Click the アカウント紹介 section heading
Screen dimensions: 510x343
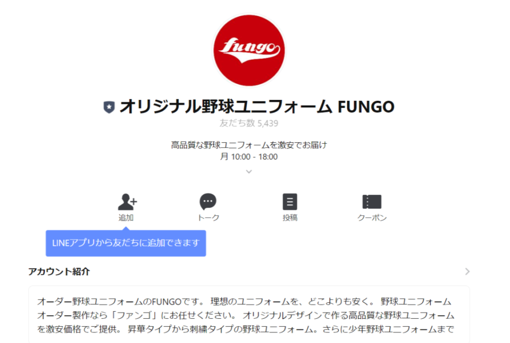[59, 271]
